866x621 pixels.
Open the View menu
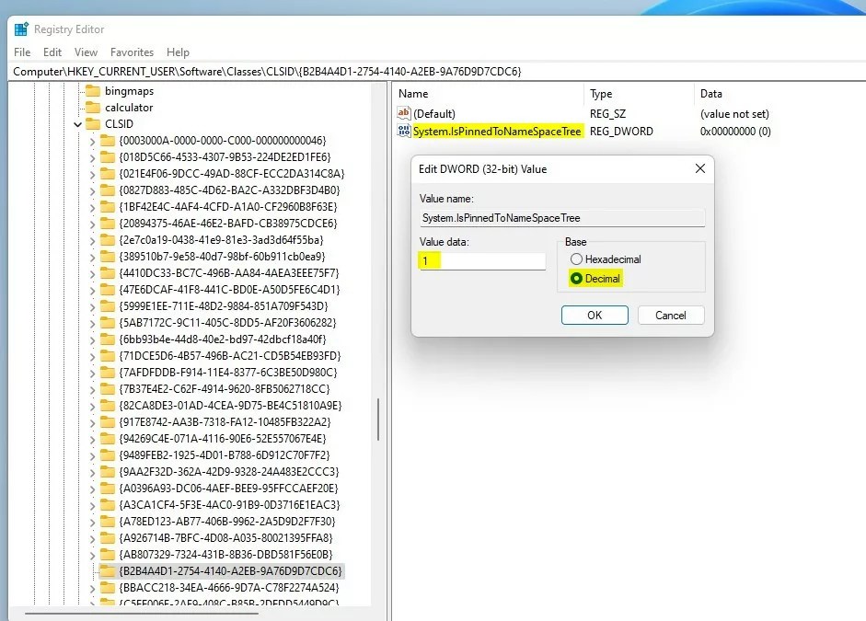tap(86, 52)
